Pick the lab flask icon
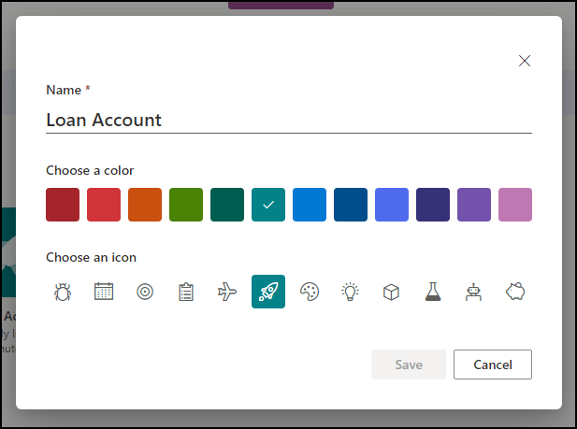The image size is (577, 429). pos(433,292)
